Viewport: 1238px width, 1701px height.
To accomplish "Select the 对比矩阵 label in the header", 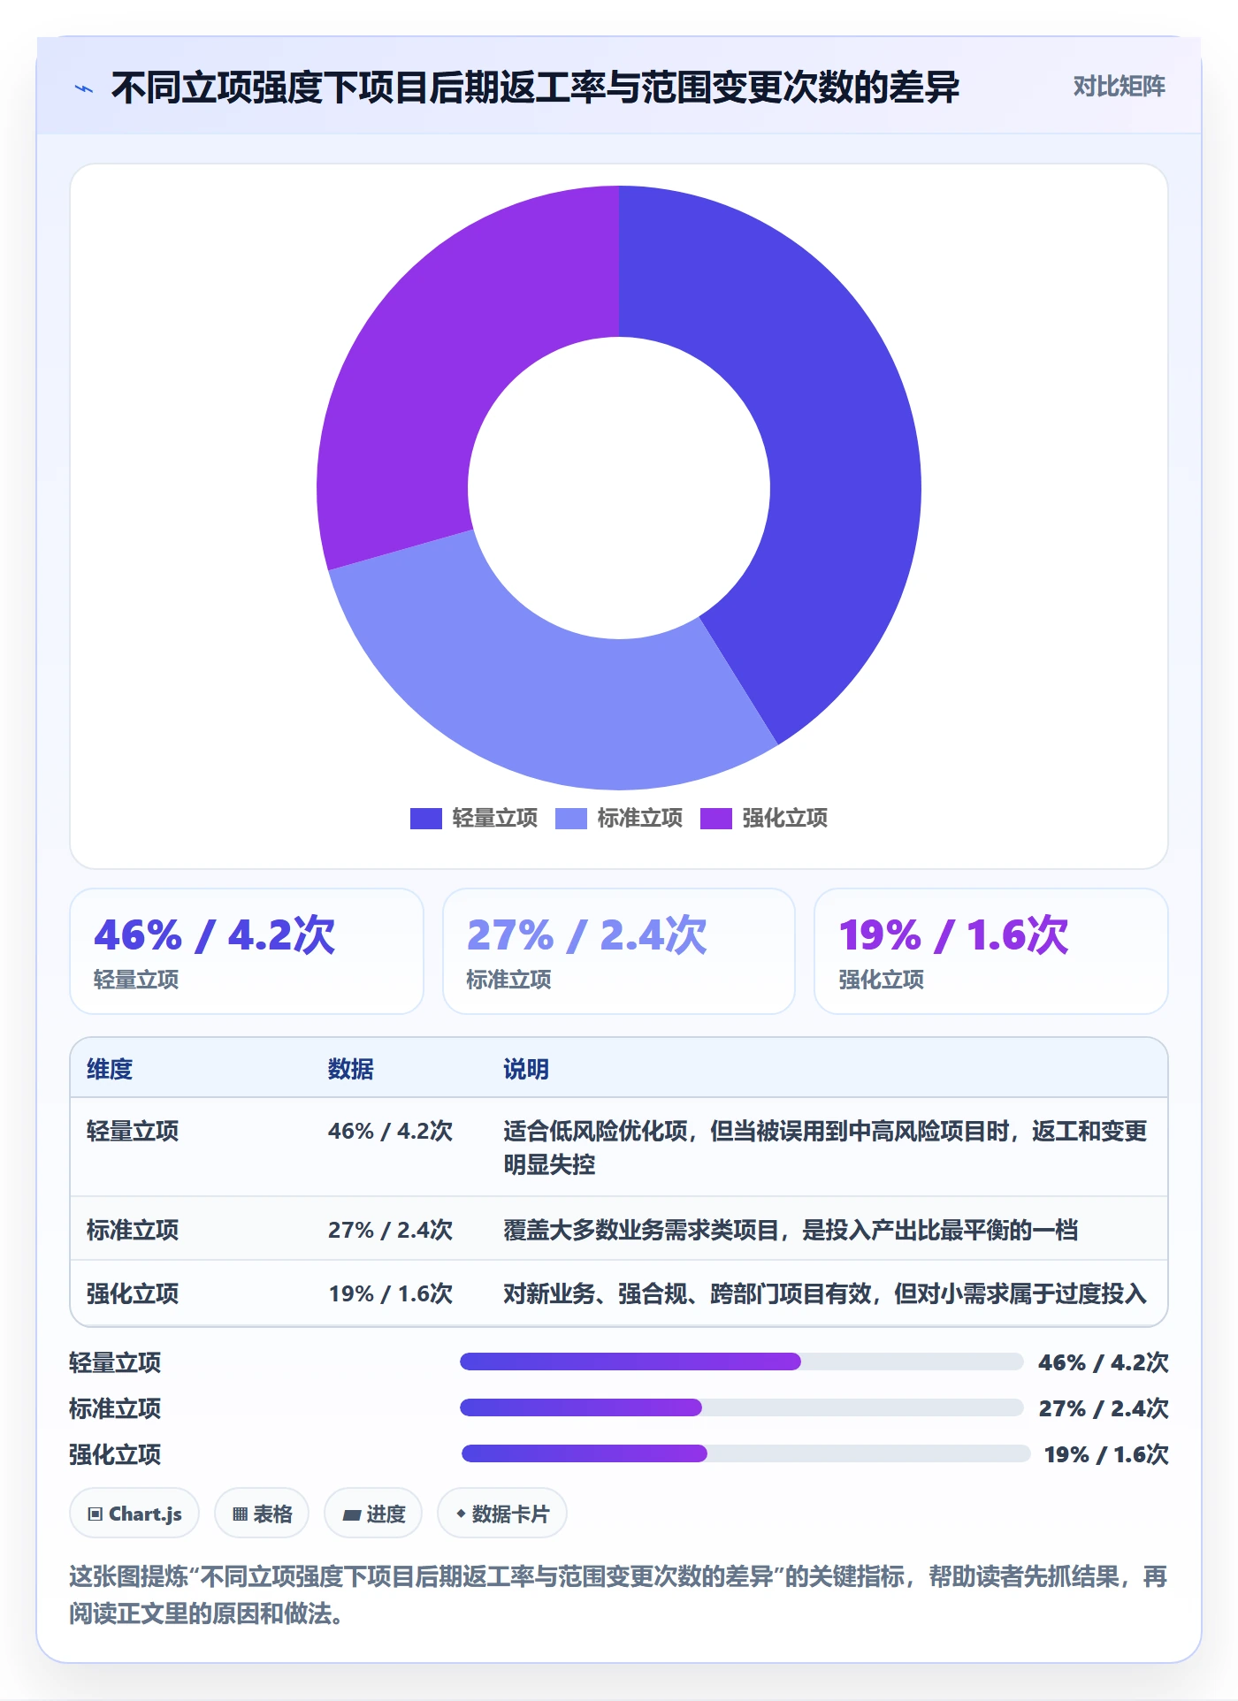I will pyautogui.click(x=1120, y=86).
